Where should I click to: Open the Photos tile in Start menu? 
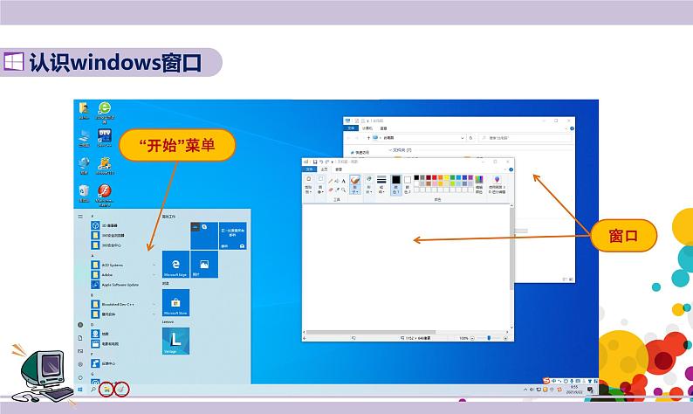[204, 264]
